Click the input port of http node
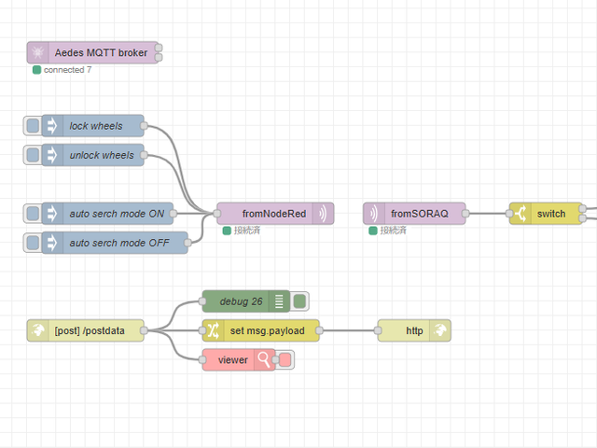The height and width of the screenshot is (448, 597). click(x=378, y=330)
